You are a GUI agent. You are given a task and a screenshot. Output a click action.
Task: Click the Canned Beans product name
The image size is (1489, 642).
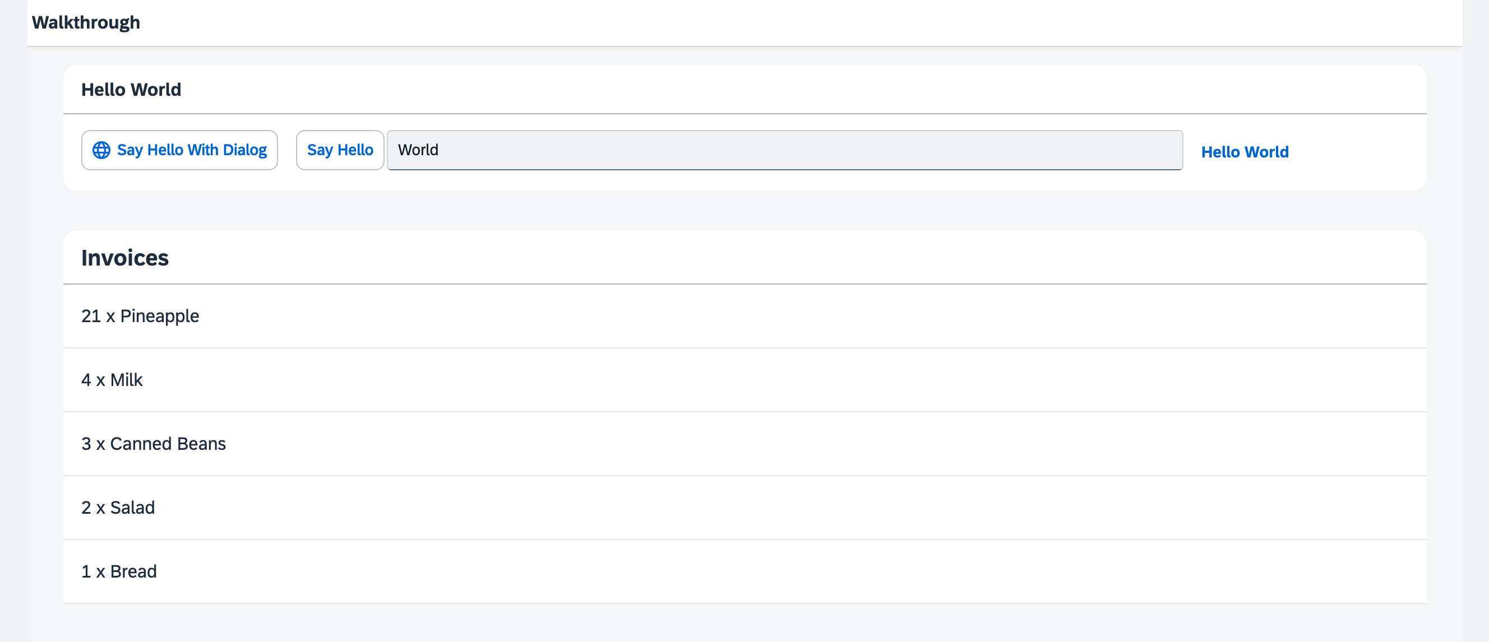(x=168, y=444)
